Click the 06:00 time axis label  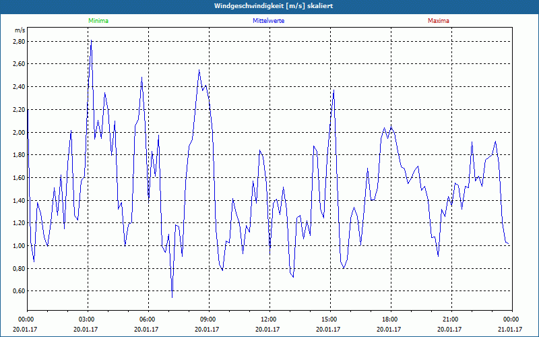click(148, 319)
